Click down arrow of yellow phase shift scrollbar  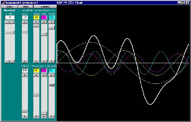pos(36,116)
